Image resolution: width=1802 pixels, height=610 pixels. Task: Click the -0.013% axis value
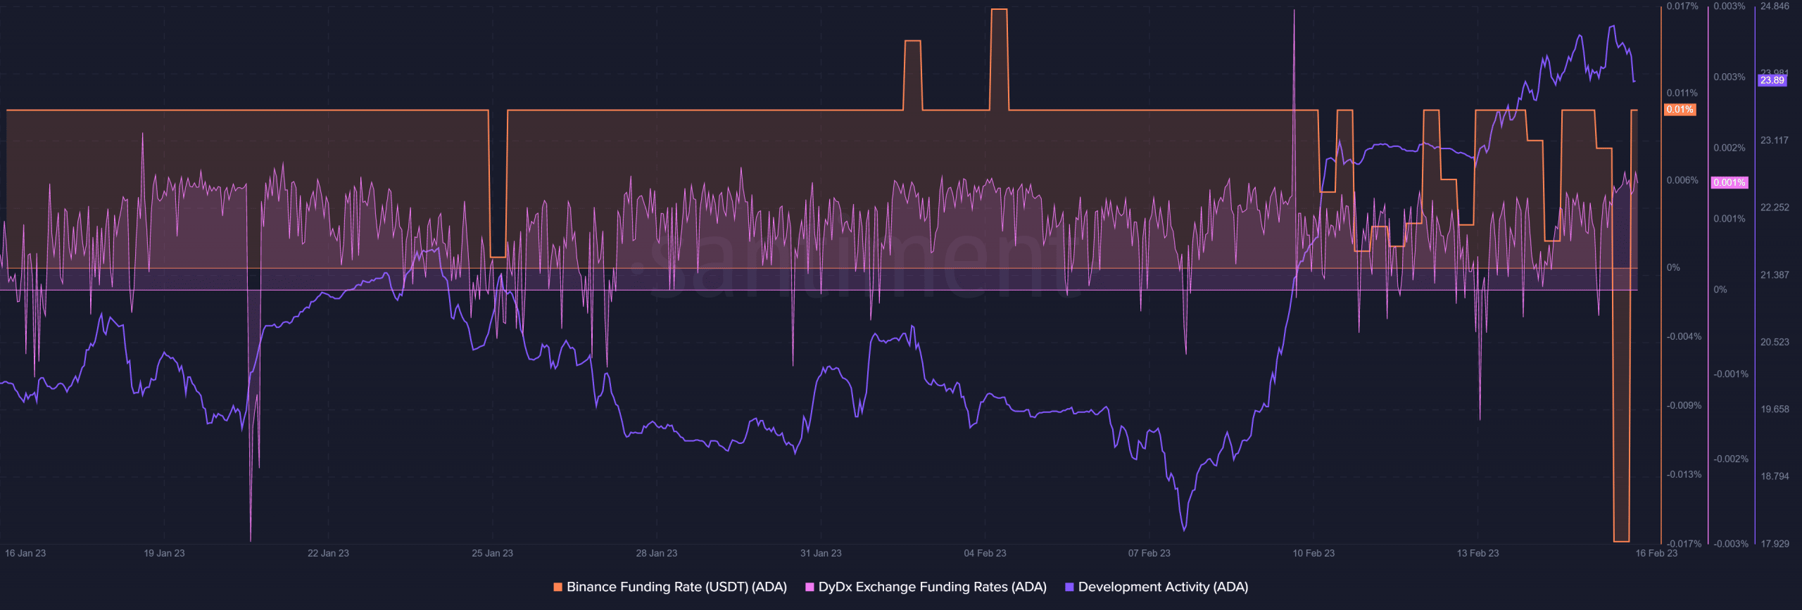pos(1684,475)
